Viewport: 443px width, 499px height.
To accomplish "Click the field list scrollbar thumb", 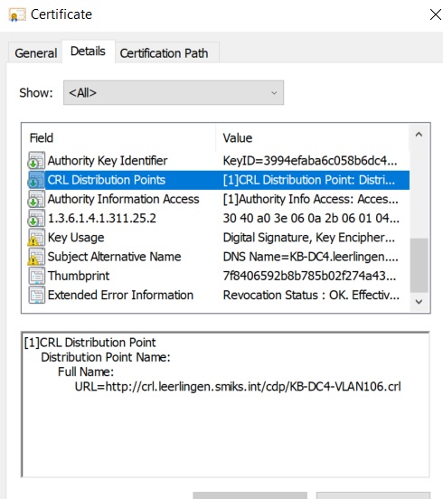I will point(419,265).
